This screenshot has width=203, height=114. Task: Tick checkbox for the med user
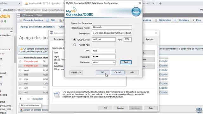[20, 75]
